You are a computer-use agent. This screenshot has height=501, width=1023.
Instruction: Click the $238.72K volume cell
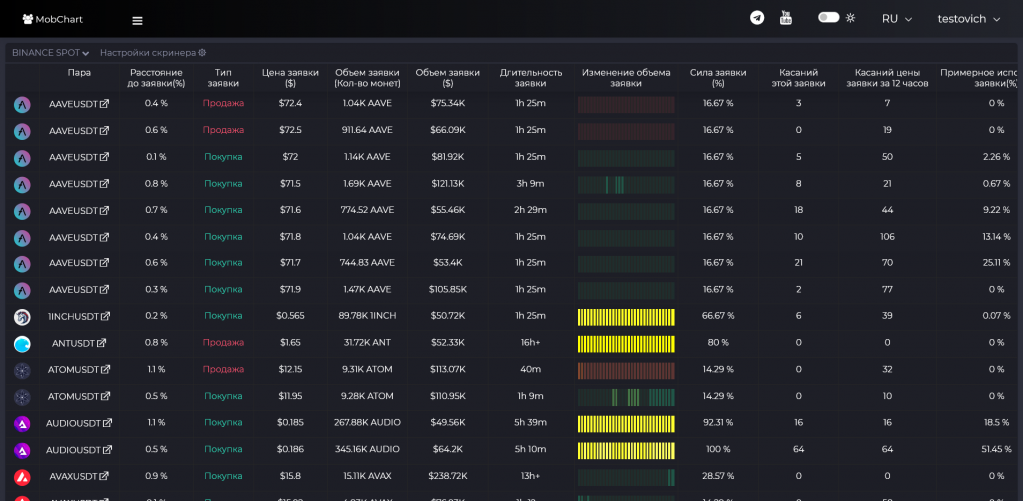pos(447,476)
